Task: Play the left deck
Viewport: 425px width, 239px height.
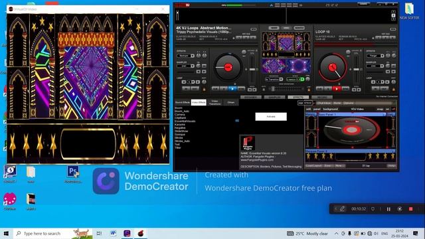Action: [x=232, y=88]
